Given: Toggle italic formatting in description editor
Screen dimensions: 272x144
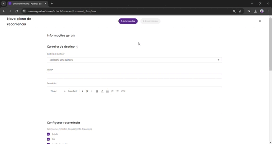Looking at the screenshot, I should [92, 91].
